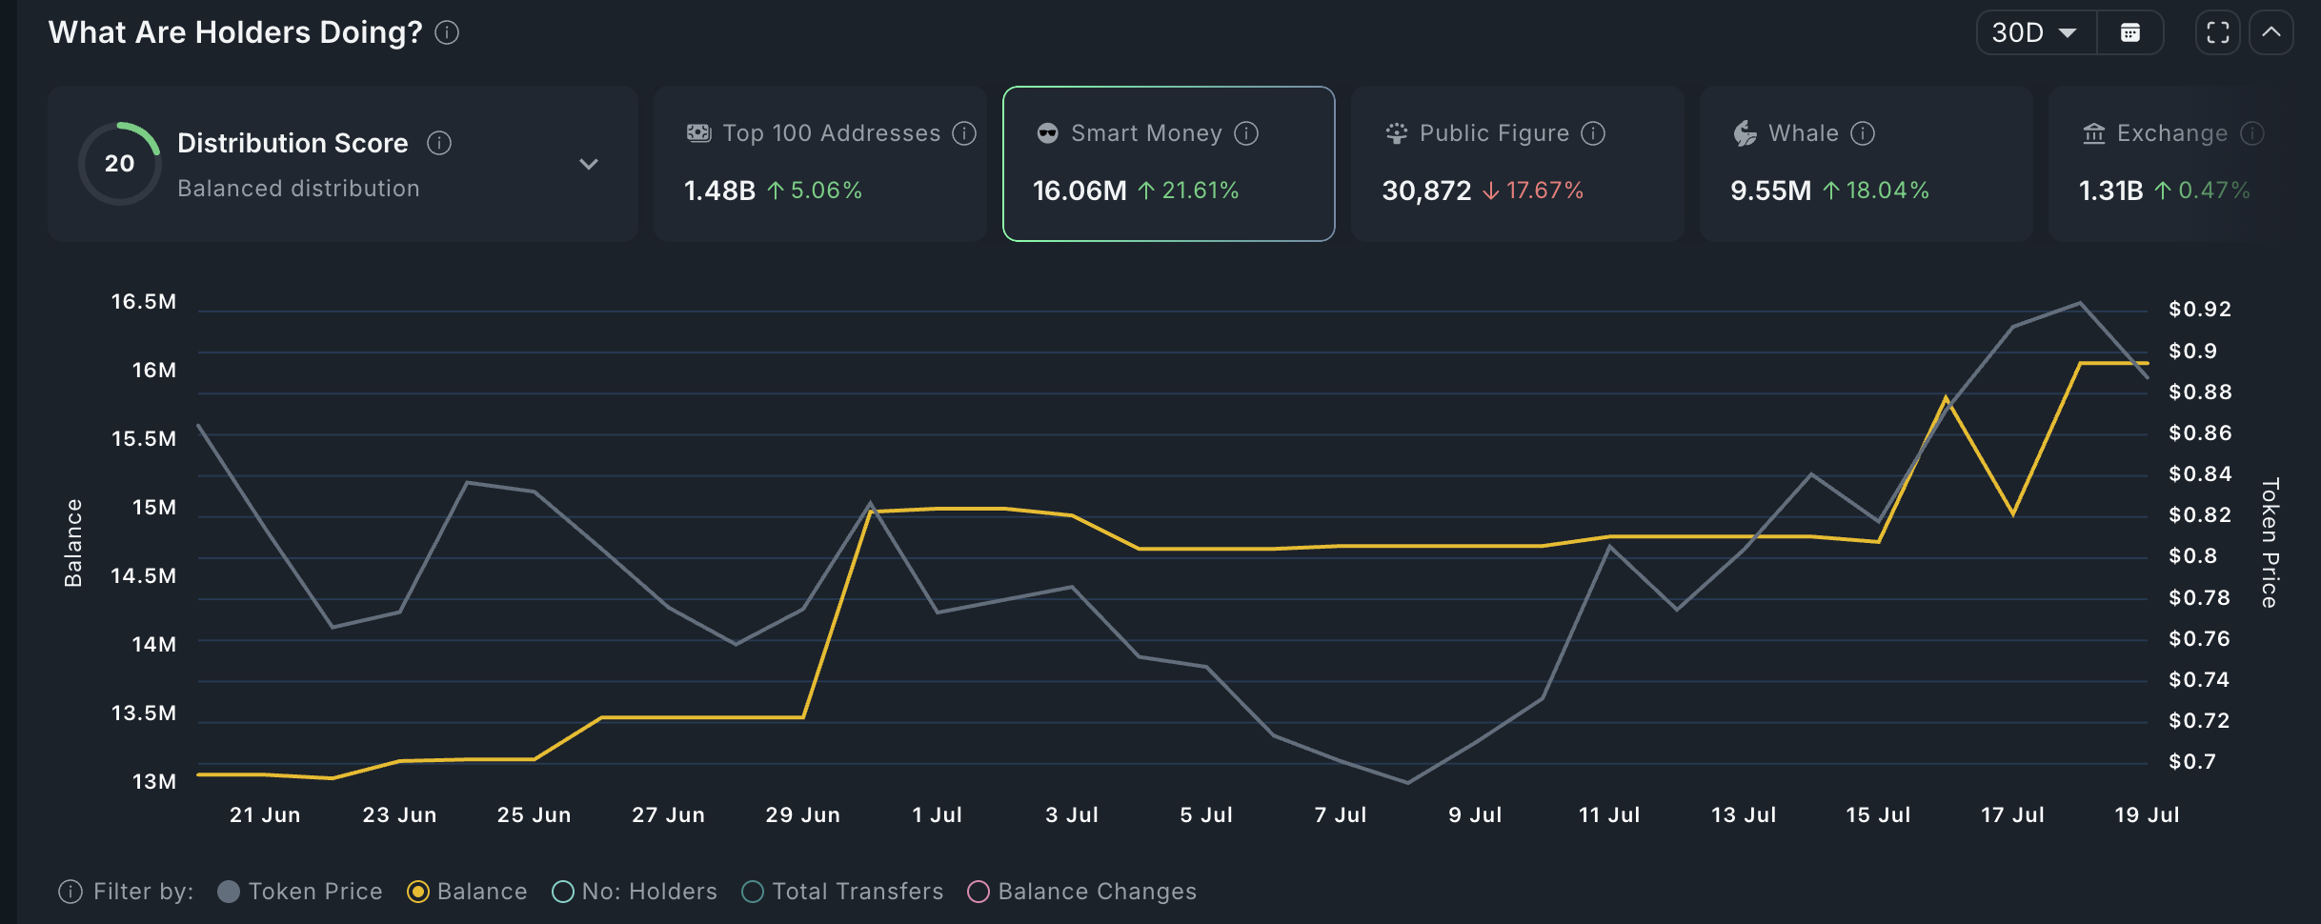Open the 30D time range dropdown

click(x=2035, y=33)
